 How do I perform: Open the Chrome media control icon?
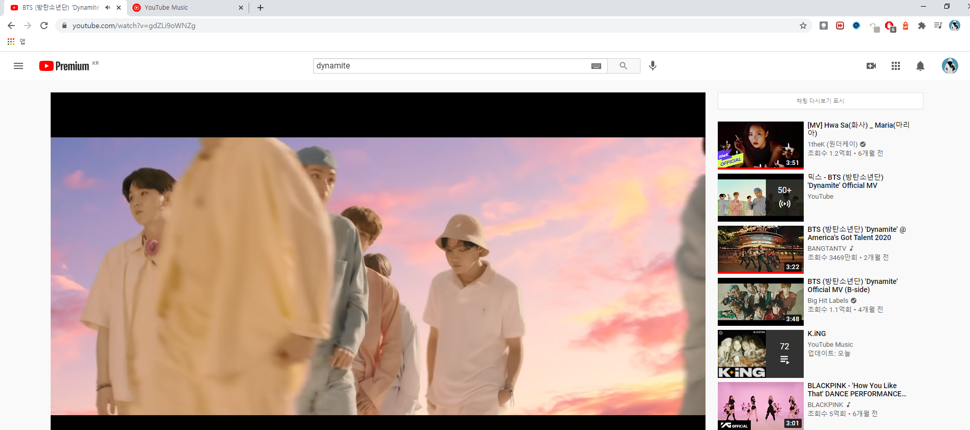(x=938, y=26)
